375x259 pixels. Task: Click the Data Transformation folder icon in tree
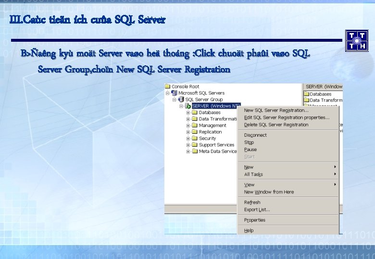coord(195,119)
